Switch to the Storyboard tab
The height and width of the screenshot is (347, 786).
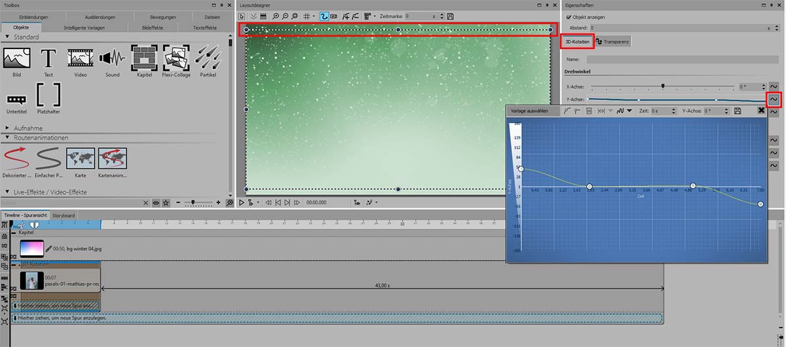coord(64,215)
